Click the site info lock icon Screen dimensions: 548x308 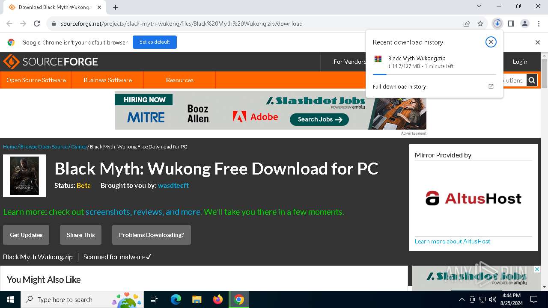(54, 24)
